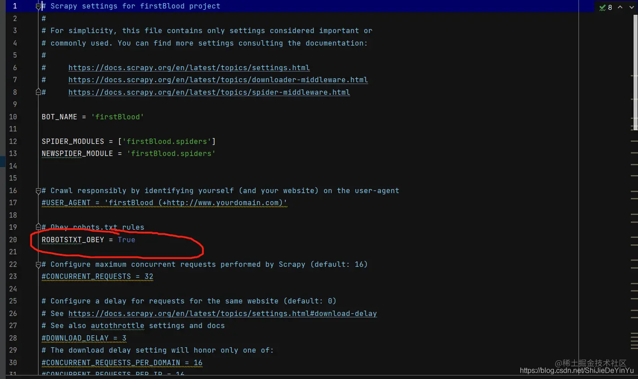The image size is (638, 379).
Task: Open the settings.html#download-delay link
Action: click(222, 314)
